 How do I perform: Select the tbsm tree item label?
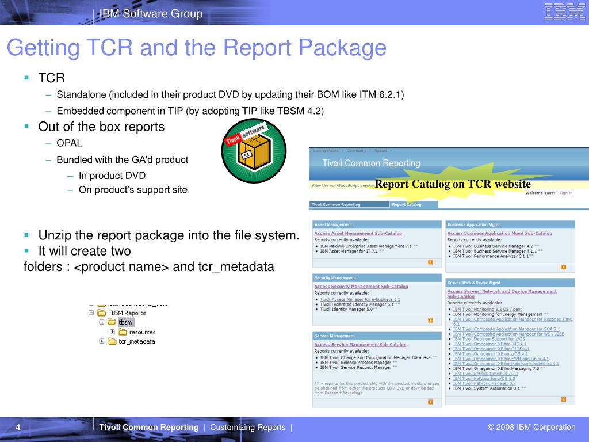coord(125,322)
